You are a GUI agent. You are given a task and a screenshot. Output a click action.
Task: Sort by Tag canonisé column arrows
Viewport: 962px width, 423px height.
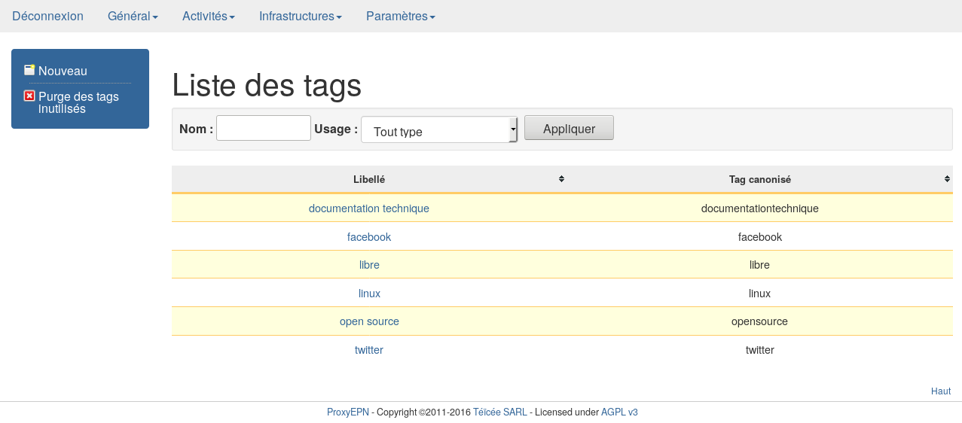point(947,179)
